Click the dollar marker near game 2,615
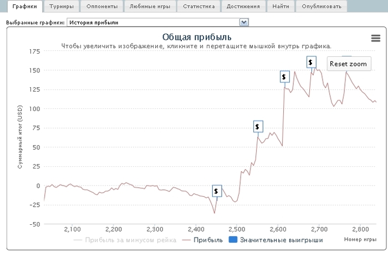Screen dimensions: 388x253 click(x=285, y=77)
